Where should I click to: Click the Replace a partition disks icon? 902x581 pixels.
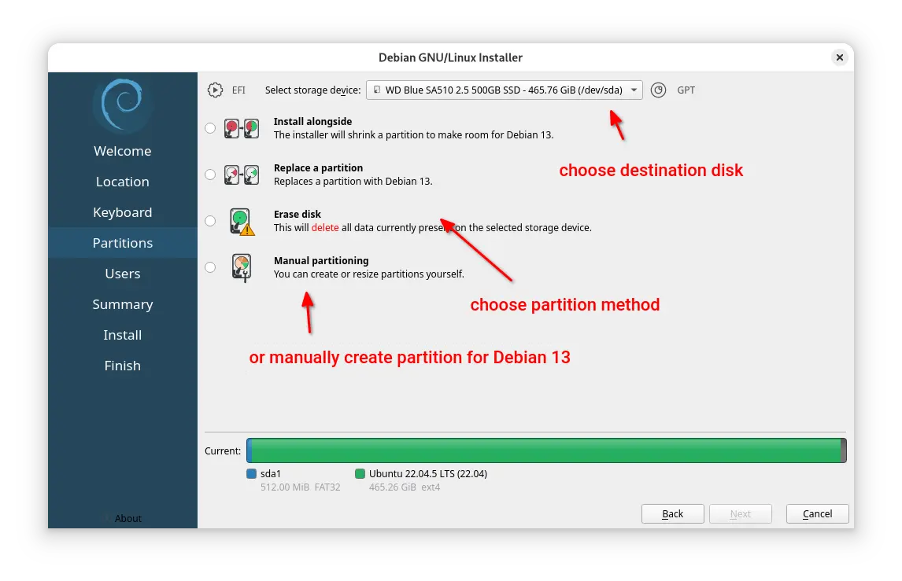[x=242, y=175]
